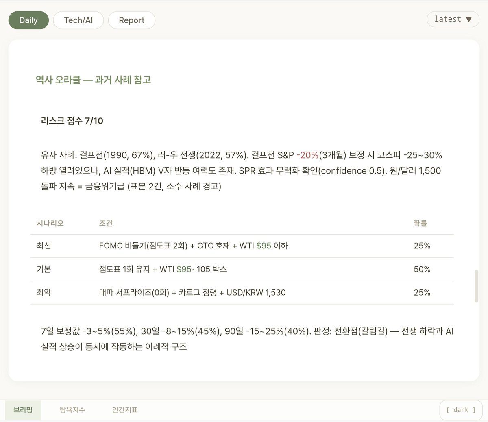Select the Daily tab
Image resolution: width=488 pixels, height=422 pixels.
[28, 20]
